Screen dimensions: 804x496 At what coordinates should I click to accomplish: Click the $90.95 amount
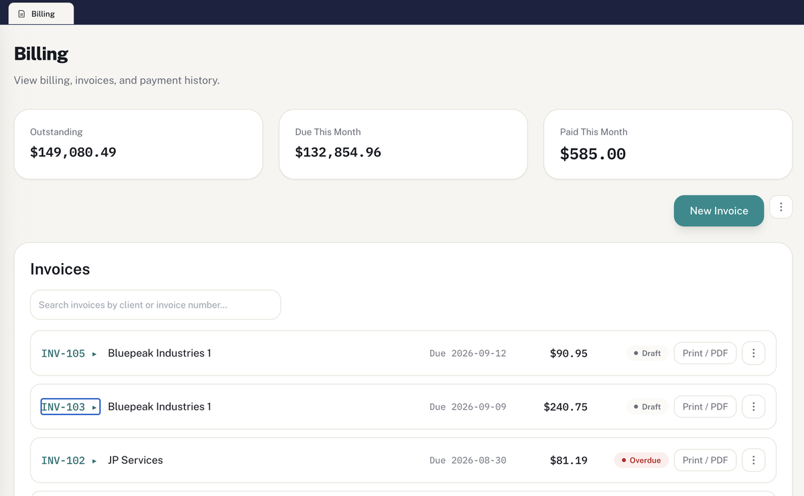point(569,353)
